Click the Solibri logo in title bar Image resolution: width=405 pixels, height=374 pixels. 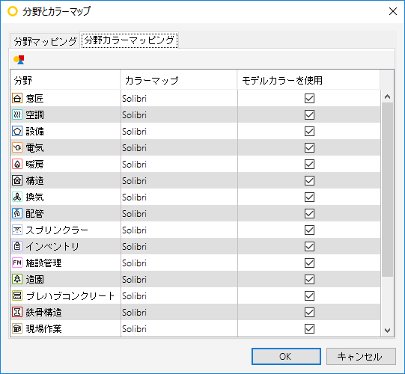pyautogui.click(x=13, y=11)
